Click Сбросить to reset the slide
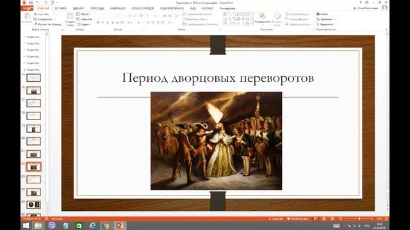This screenshot has height=230, width=410. (x=84, y=19)
